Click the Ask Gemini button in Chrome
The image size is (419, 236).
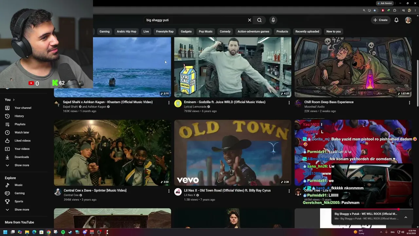click(385, 3)
